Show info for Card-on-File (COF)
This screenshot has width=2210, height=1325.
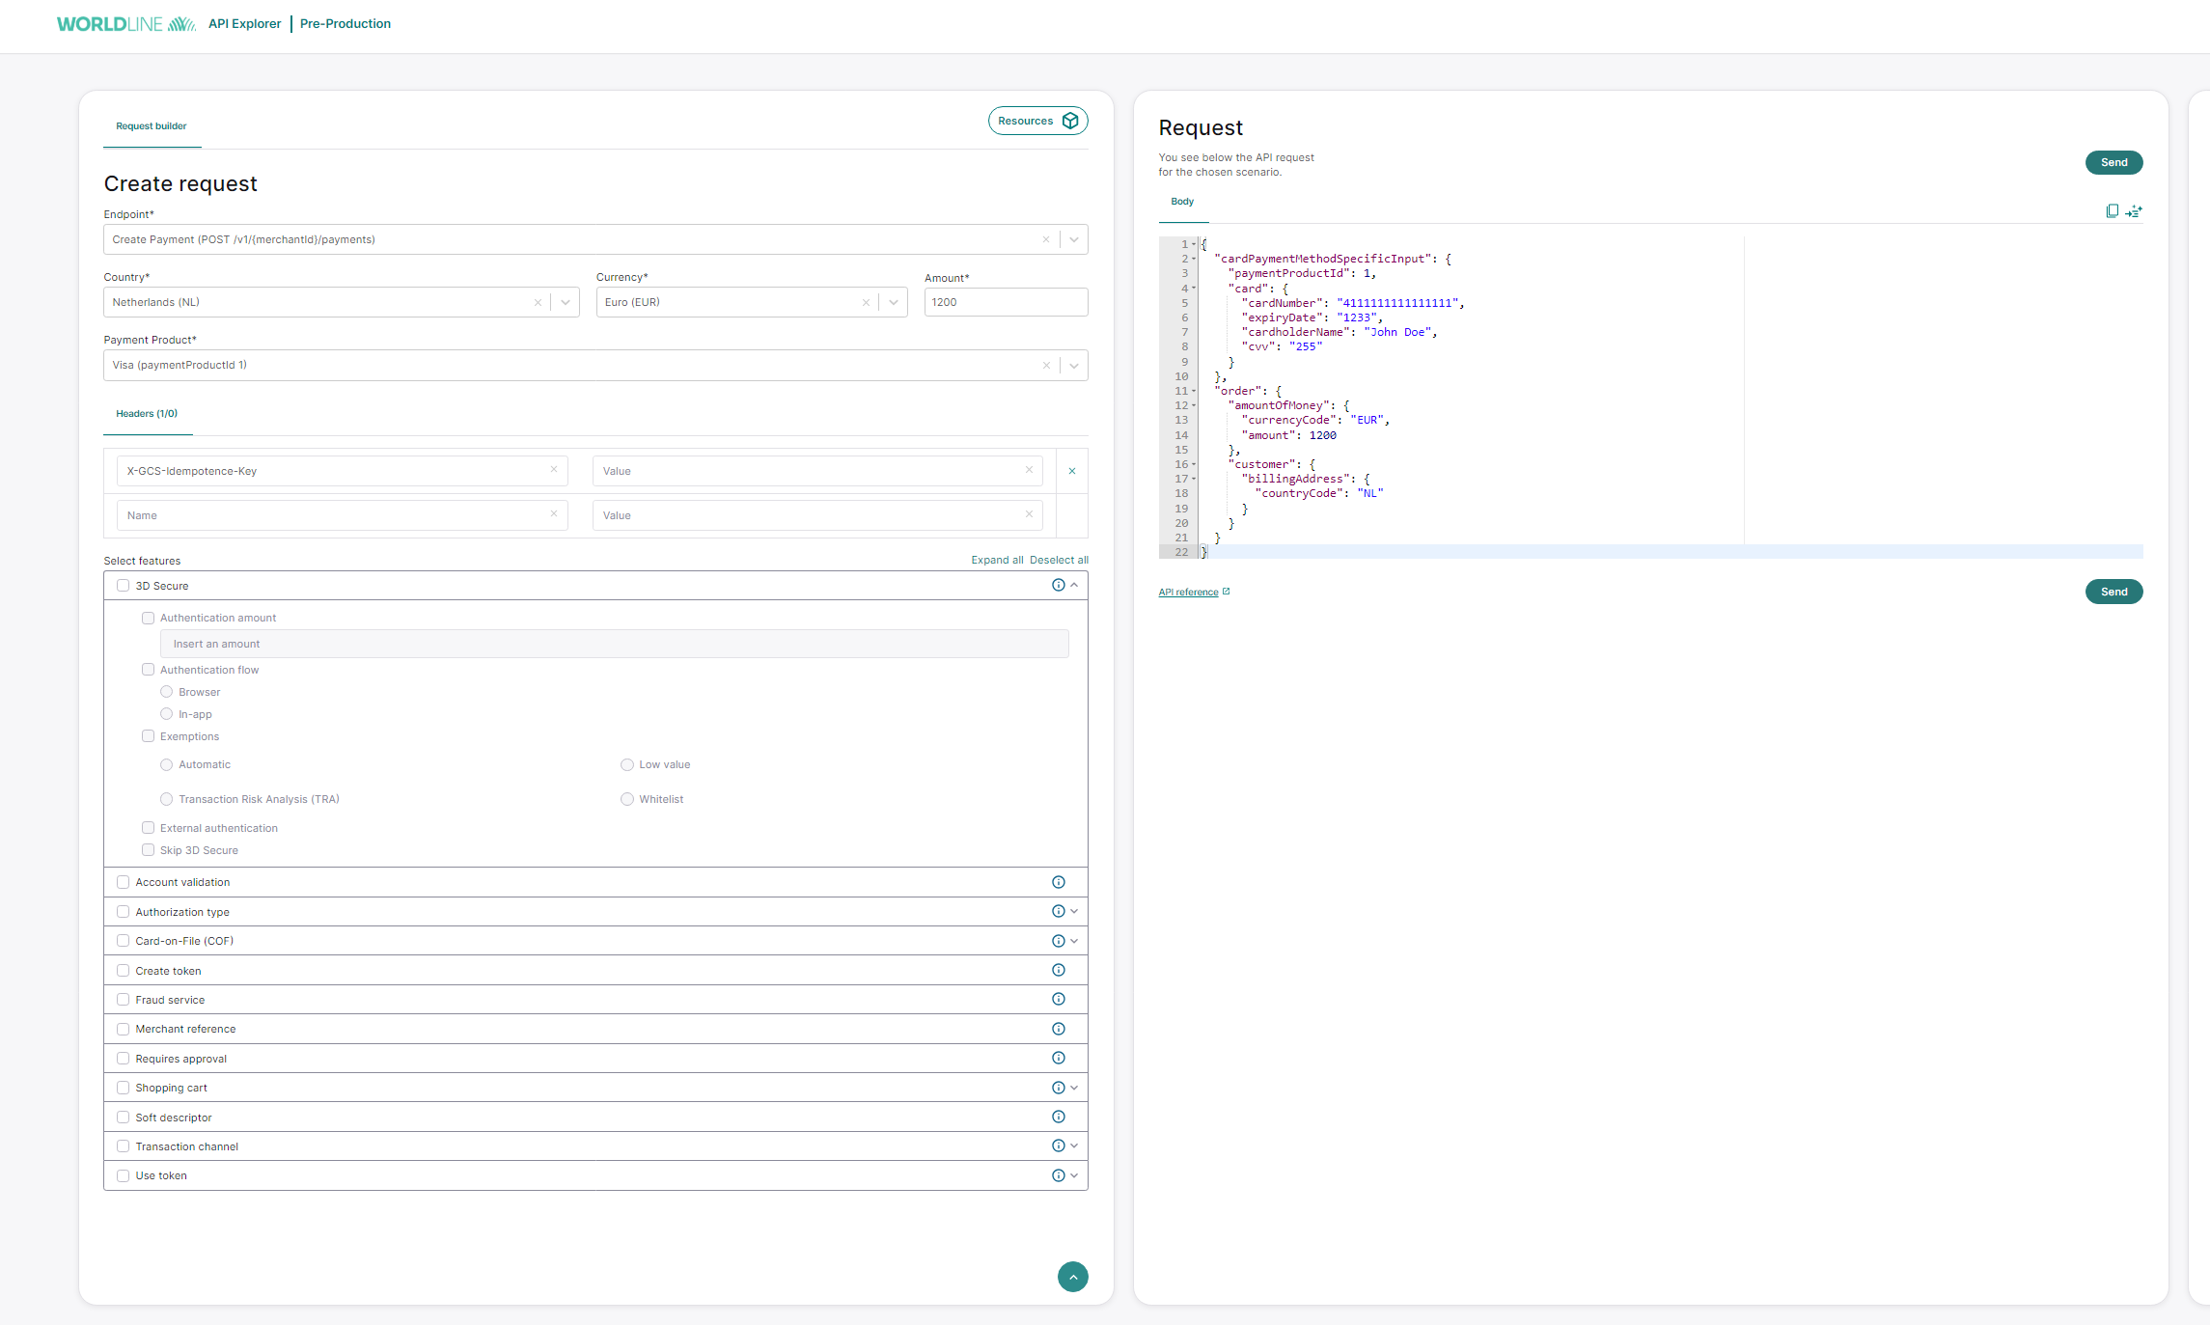coord(1059,941)
